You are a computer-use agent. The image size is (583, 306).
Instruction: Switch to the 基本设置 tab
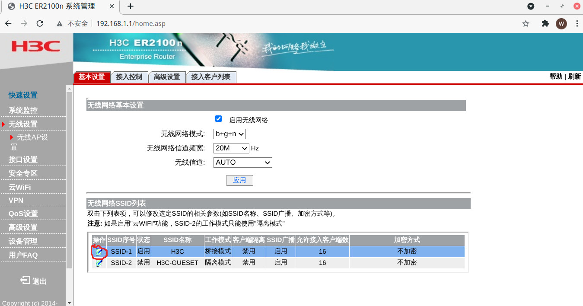coord(92,77)
